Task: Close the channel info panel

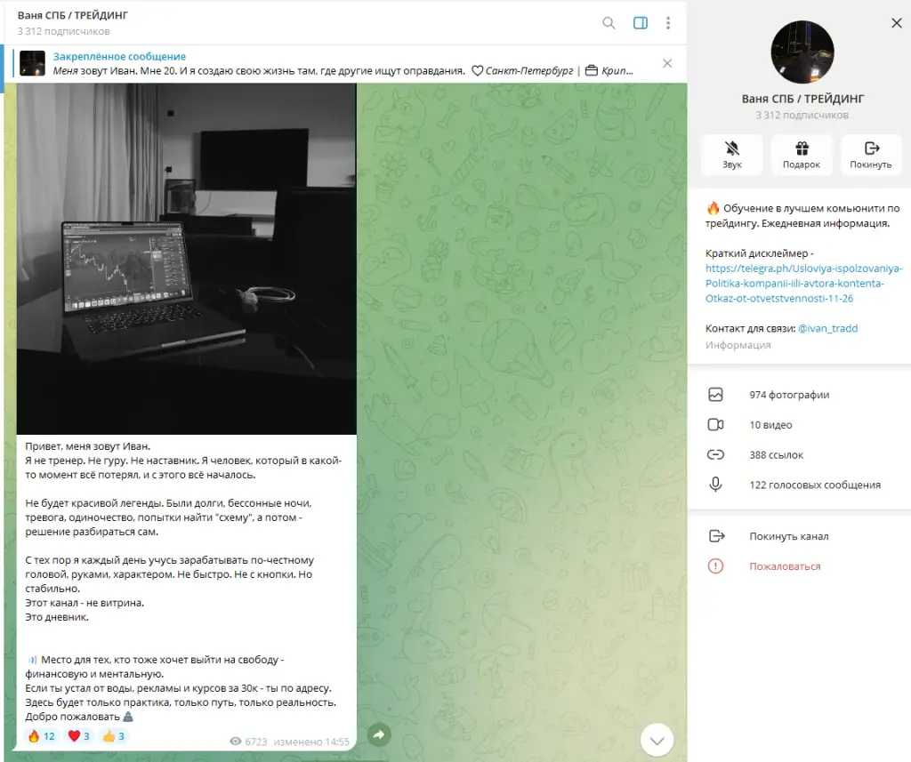Action: click(897, 23)
